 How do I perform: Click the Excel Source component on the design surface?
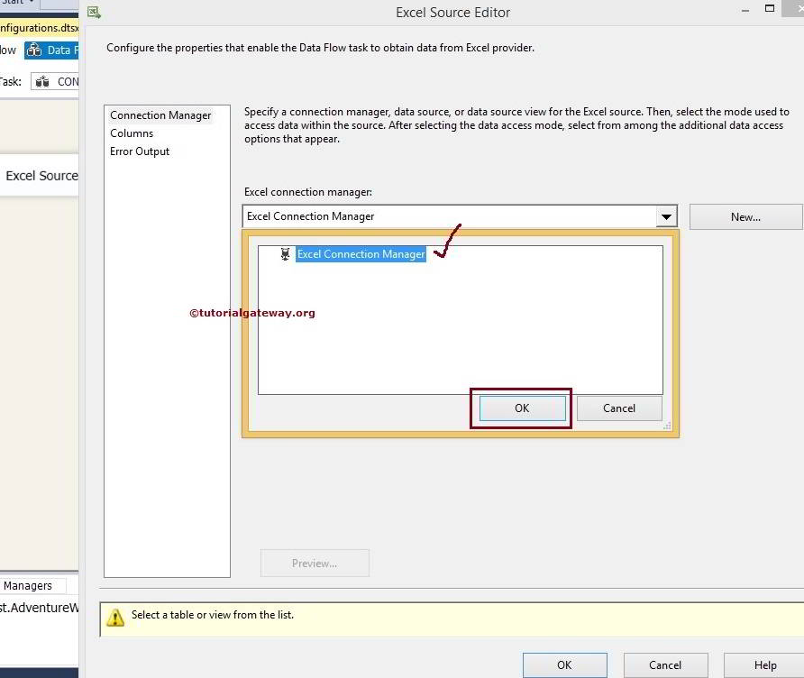click(40, 176)
